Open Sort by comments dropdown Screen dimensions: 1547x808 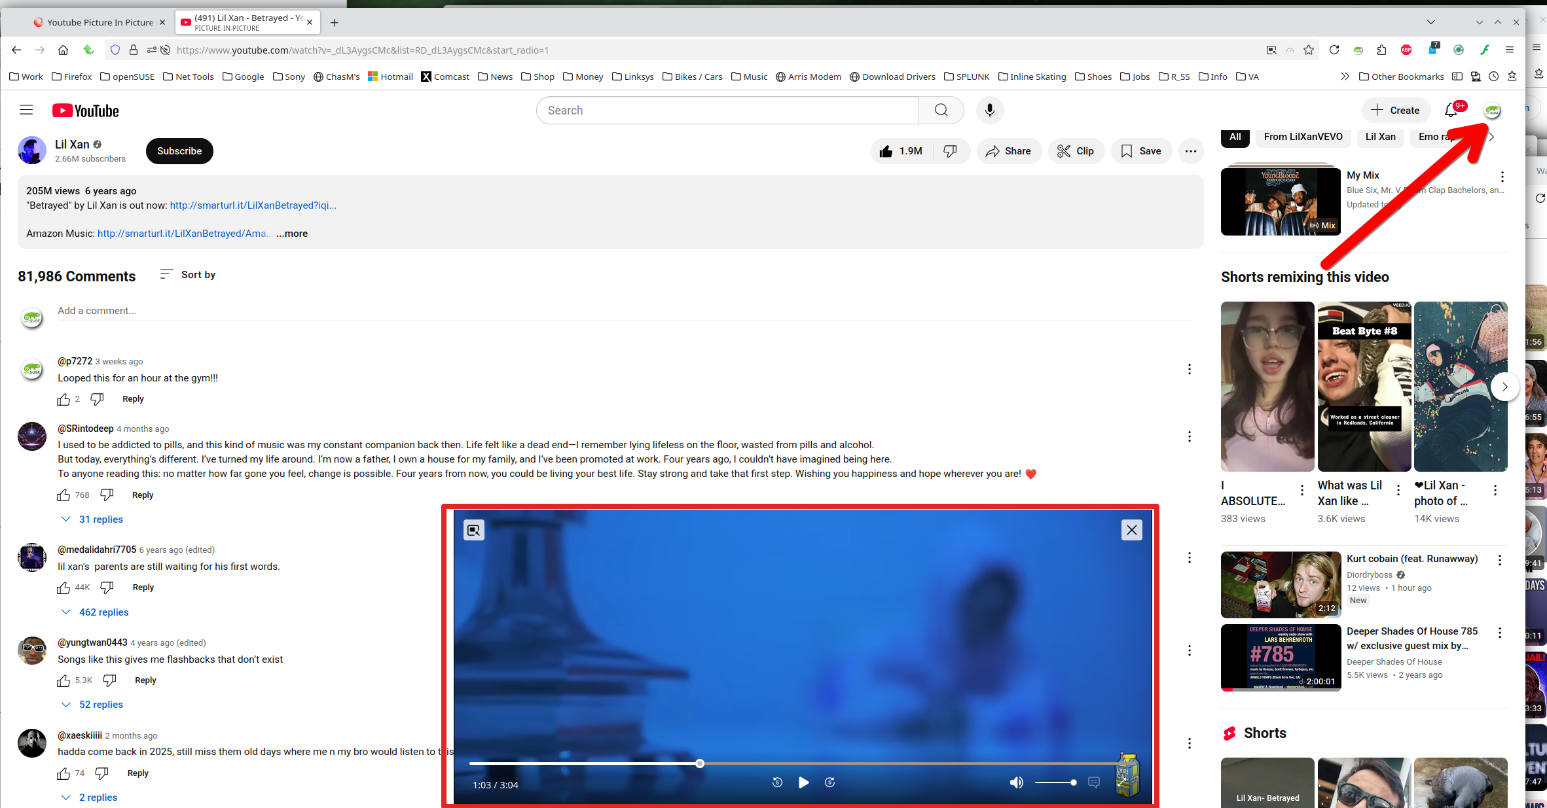(x=188, y=275)
